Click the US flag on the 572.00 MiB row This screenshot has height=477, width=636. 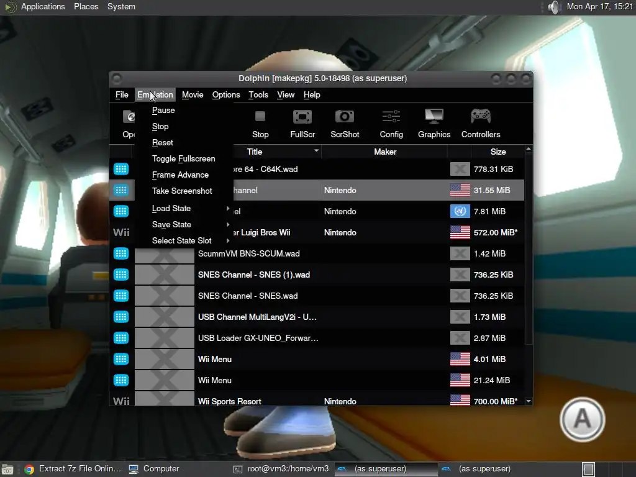coord(460,232)
